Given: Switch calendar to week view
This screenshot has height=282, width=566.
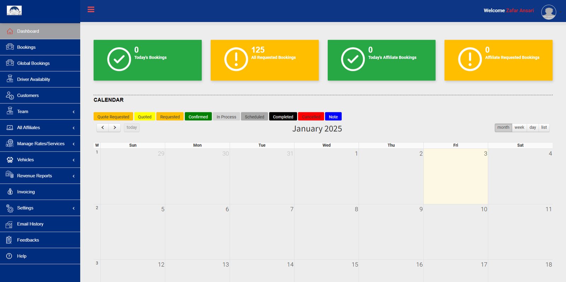Looking at the screenshot, I should pos(519,127).
